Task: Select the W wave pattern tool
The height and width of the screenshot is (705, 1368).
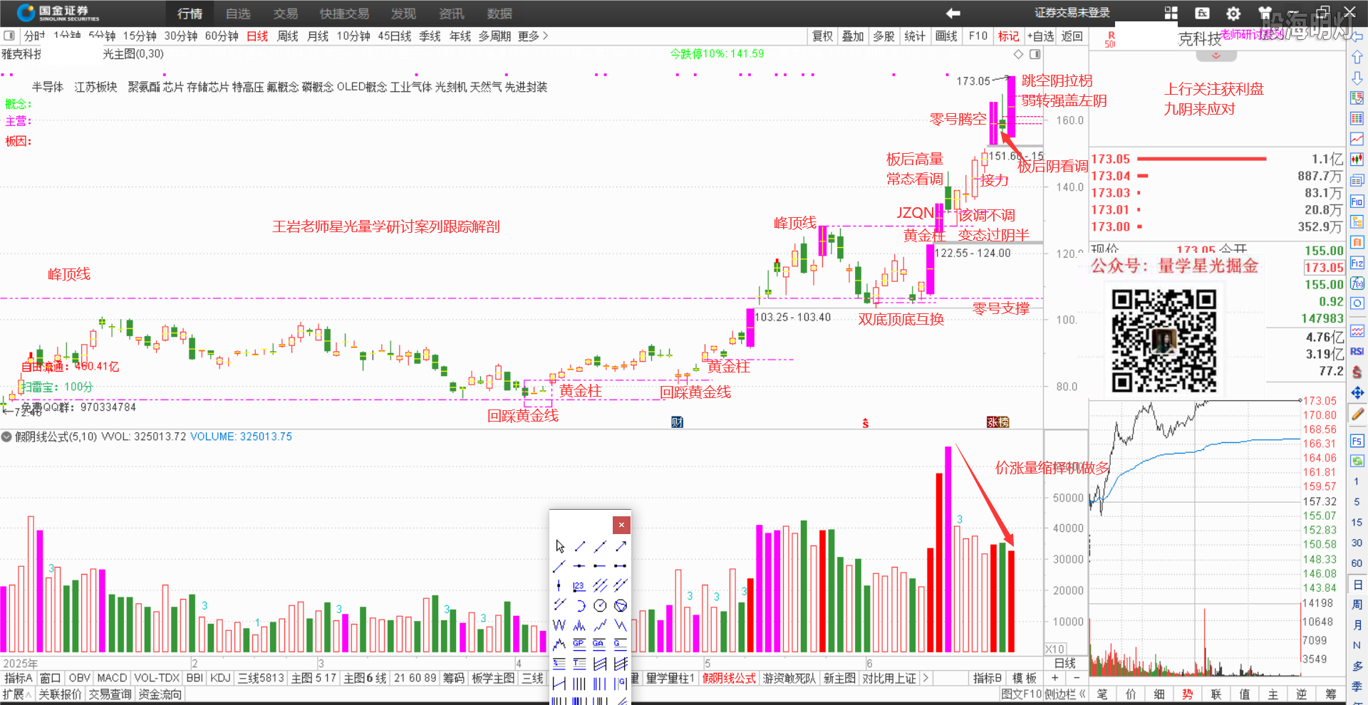Action: [x=559, y=625]
